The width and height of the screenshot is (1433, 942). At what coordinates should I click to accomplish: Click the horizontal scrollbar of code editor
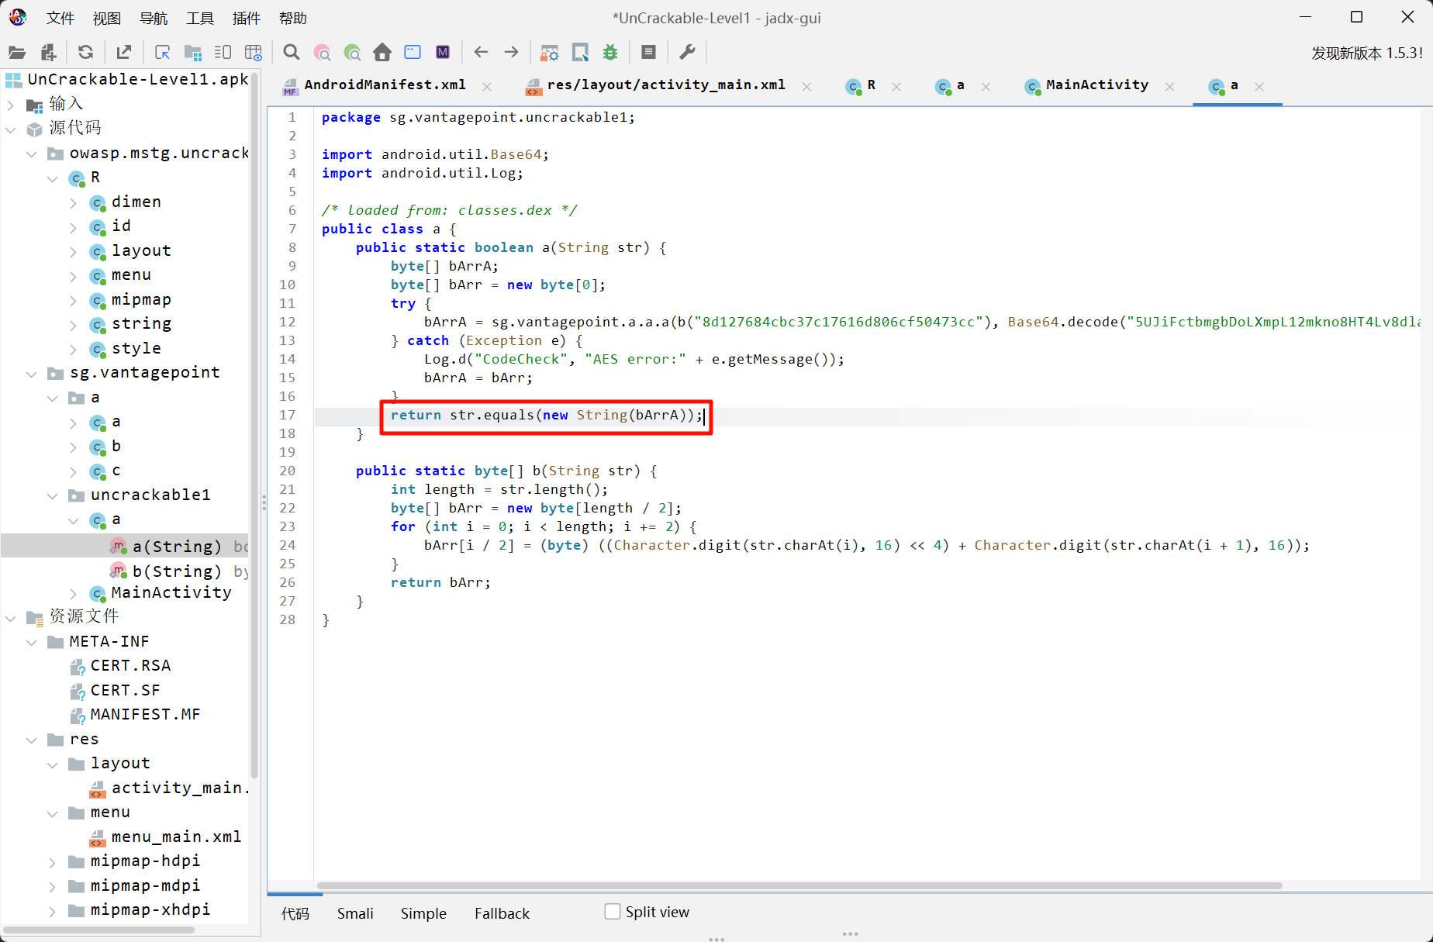[799, 885]
